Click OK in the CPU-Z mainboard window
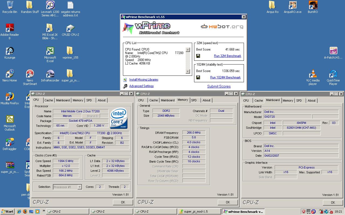Viewport: 345px width, 215px height. (333, 202)
